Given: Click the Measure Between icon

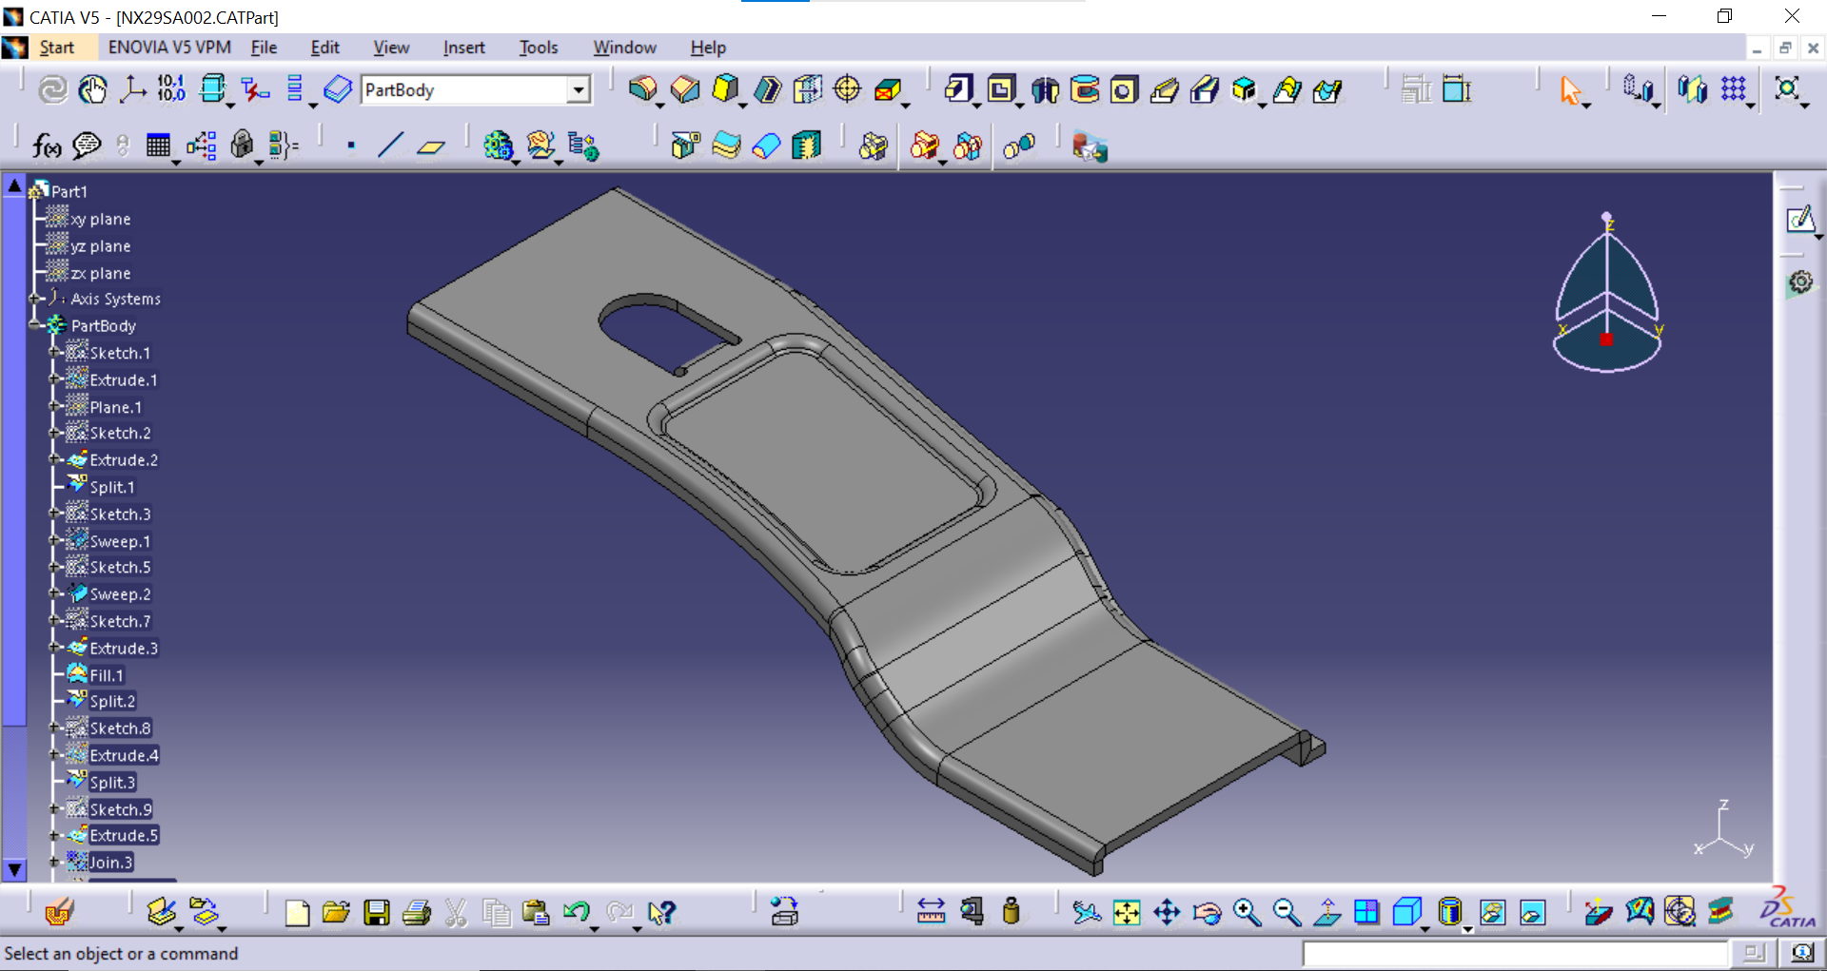Looking at the screenshot, I should (931, 912).
